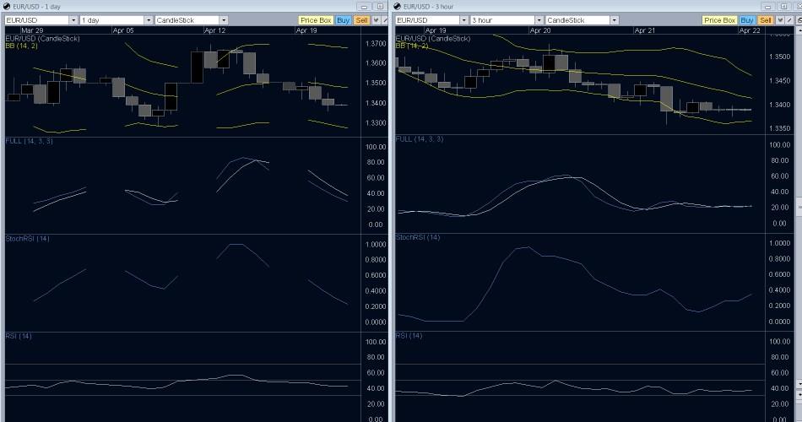The width and height of the screenshot is (802, 422).
Task: Select FULL (14, 3, 3) label in 1 day chart
Action: [30, 141]
